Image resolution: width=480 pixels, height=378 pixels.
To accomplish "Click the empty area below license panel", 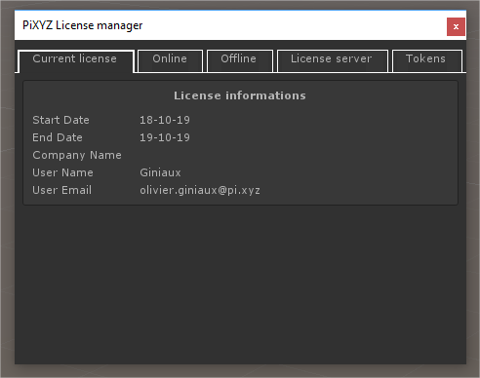I will pos(240,284).
